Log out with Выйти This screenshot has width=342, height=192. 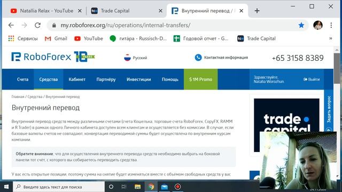tap(312, 79)
